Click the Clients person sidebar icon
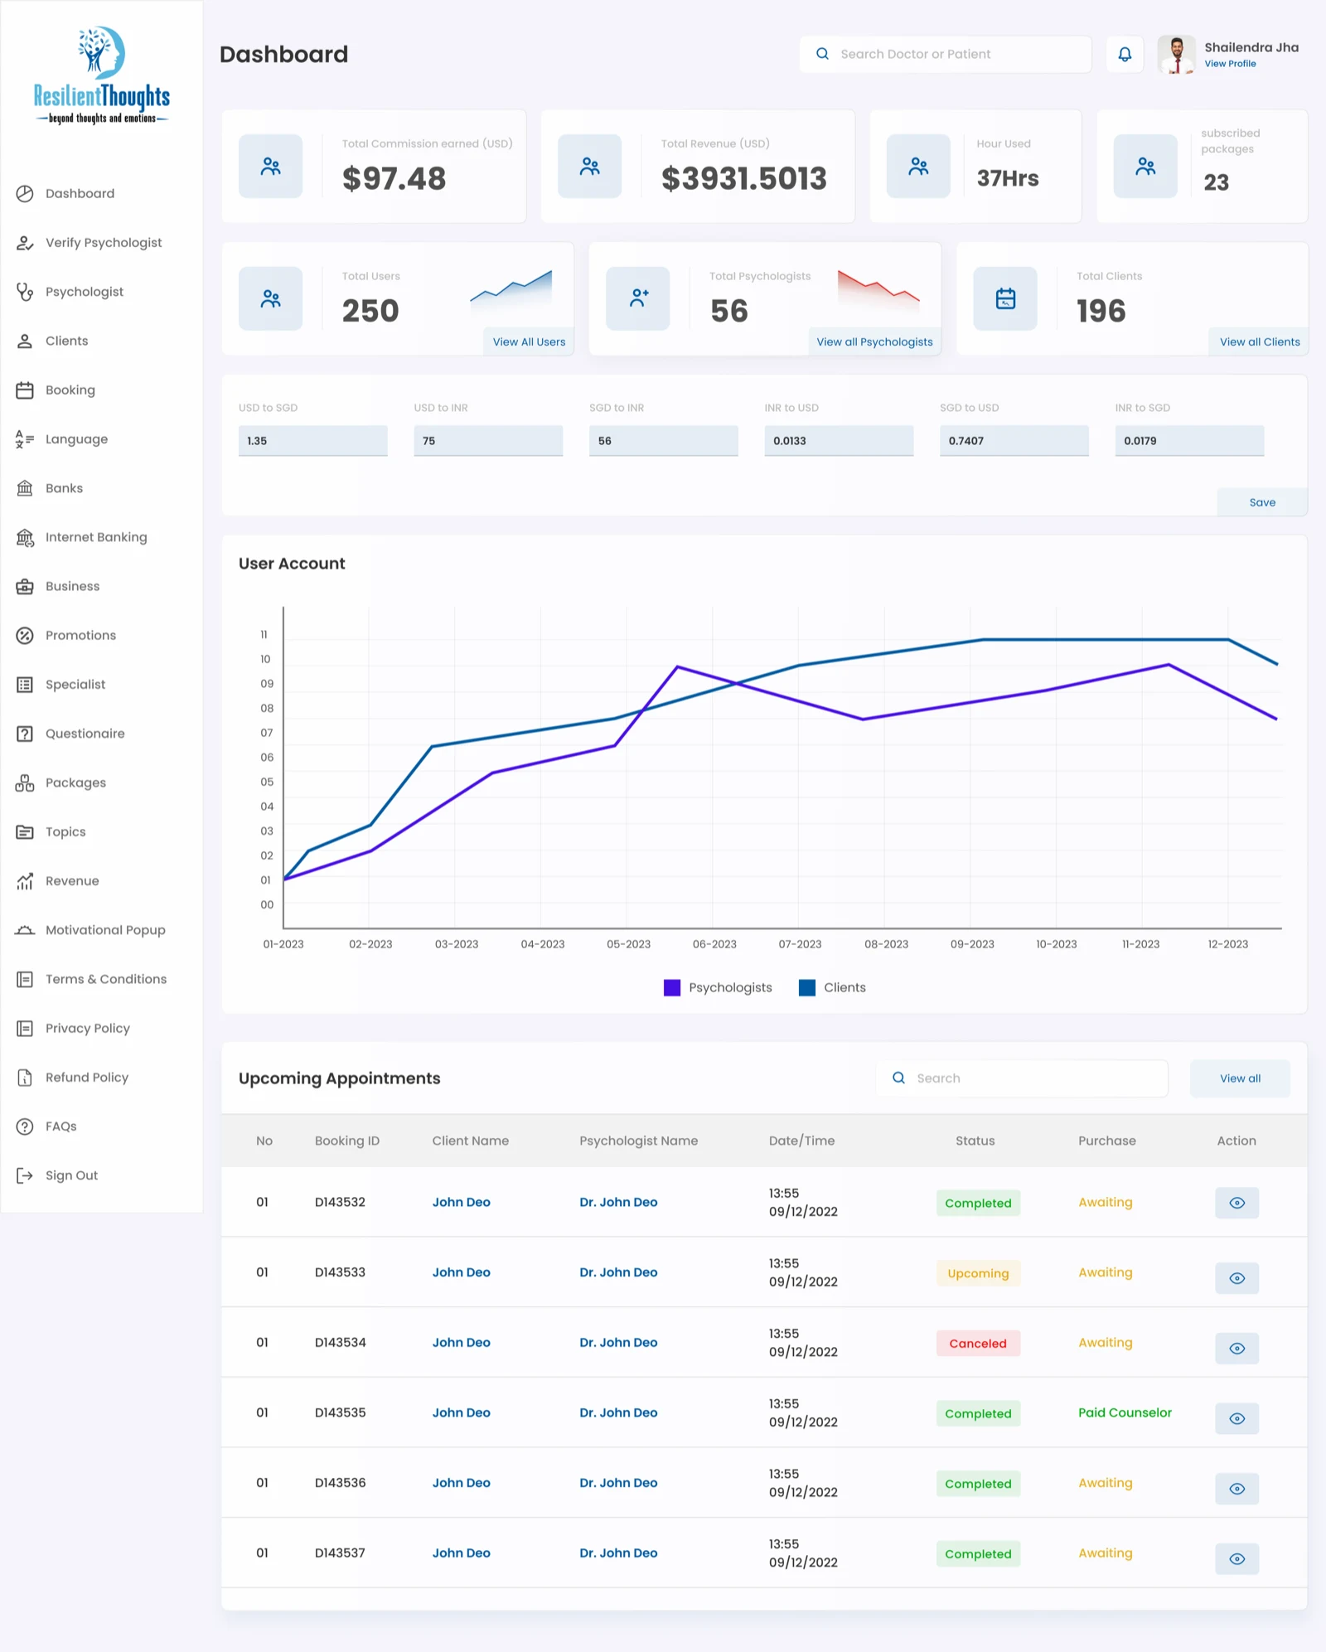Image resolution: width=1326 pixels, height=1652 pixels. tap(25, 341)
